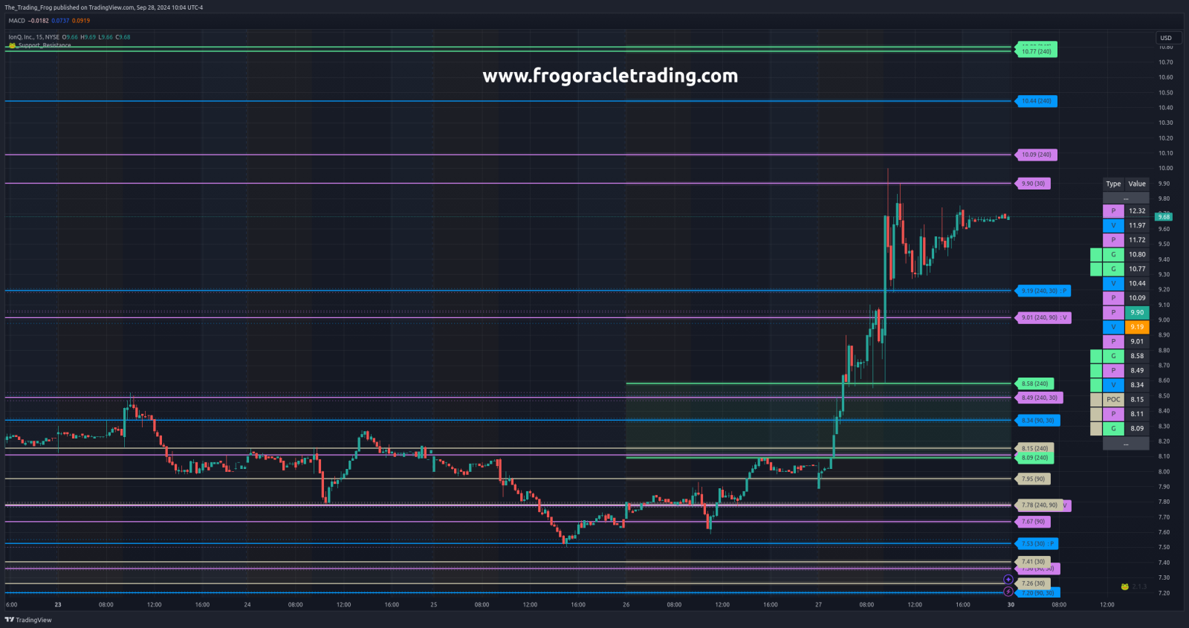The width and height of the screenshot is (1189, 628).
Task: Click the current price tag 9.68 on axis
Action: (x=1164, y=216)
